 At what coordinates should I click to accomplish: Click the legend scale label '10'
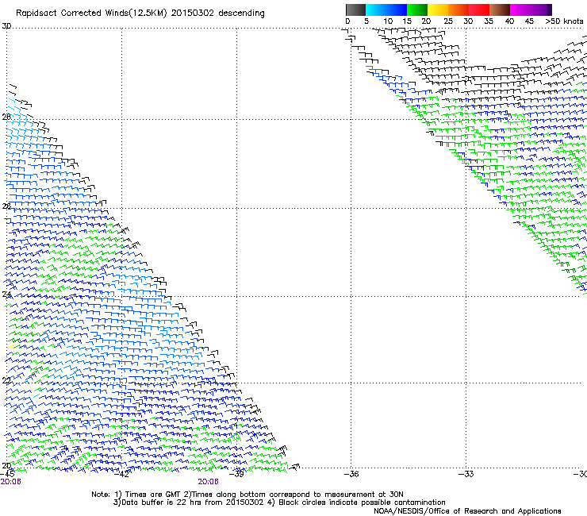388,21
